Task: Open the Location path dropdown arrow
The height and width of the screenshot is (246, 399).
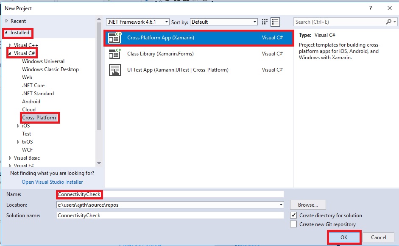Action: [x=281, y=205]
